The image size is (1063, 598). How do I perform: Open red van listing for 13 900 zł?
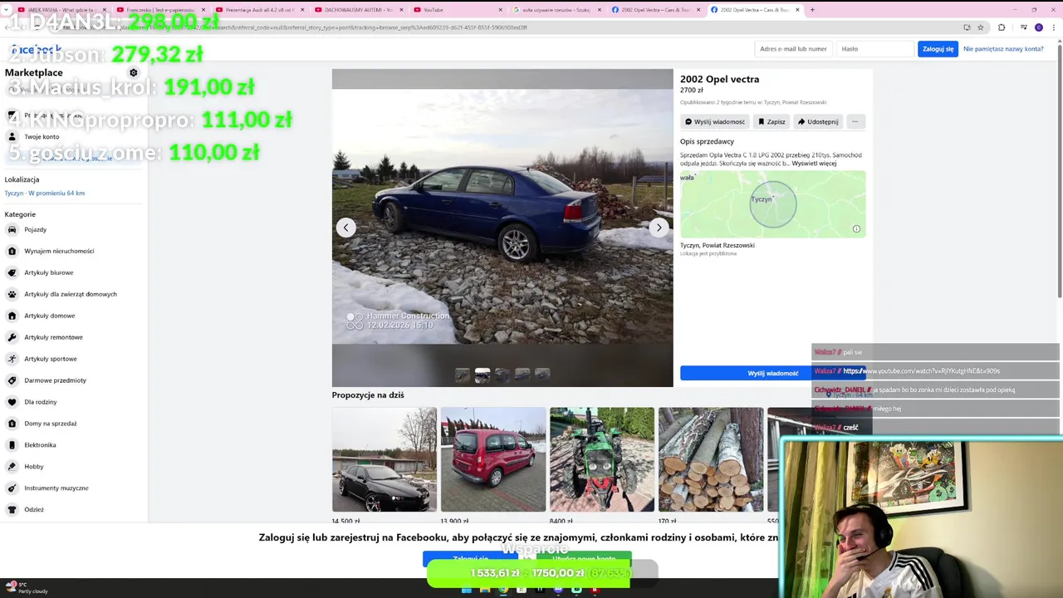point(493,459)
